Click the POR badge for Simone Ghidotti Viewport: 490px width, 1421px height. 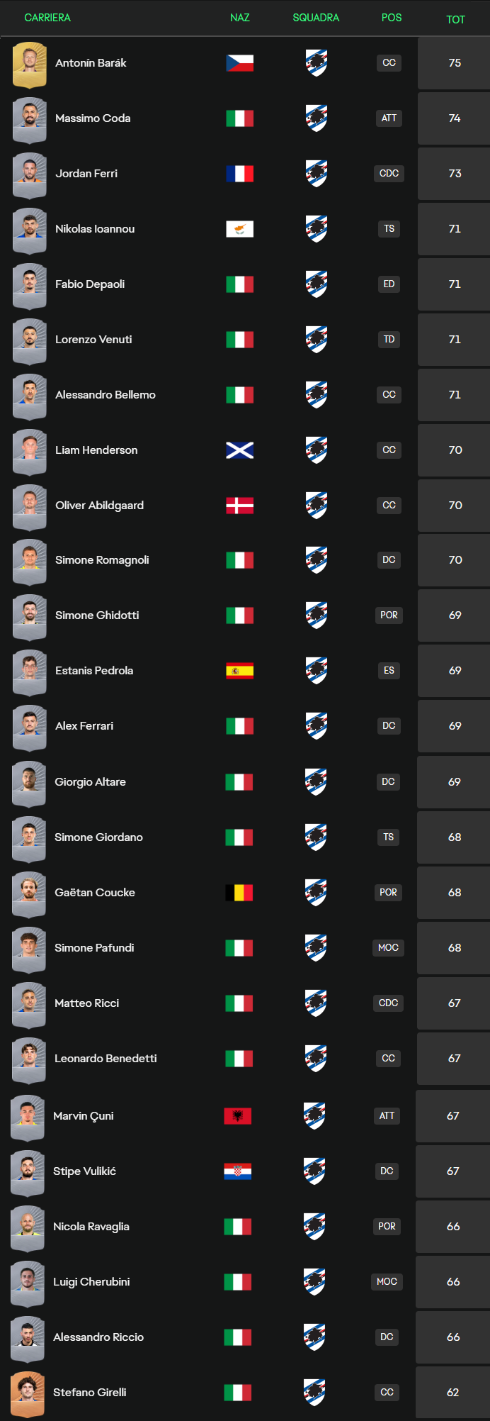pos(389,615)
